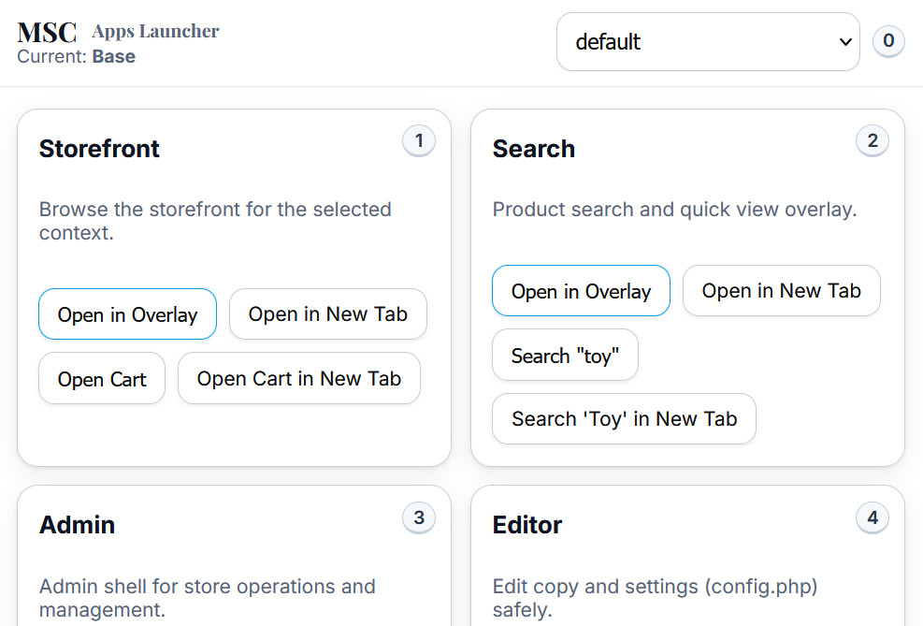The height and width of the screenshot is (626, 923).
Task: Select the Editor card heading
Action: 526,525
